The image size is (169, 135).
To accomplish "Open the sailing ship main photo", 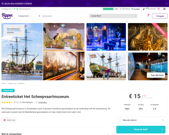I will point(22,52).
